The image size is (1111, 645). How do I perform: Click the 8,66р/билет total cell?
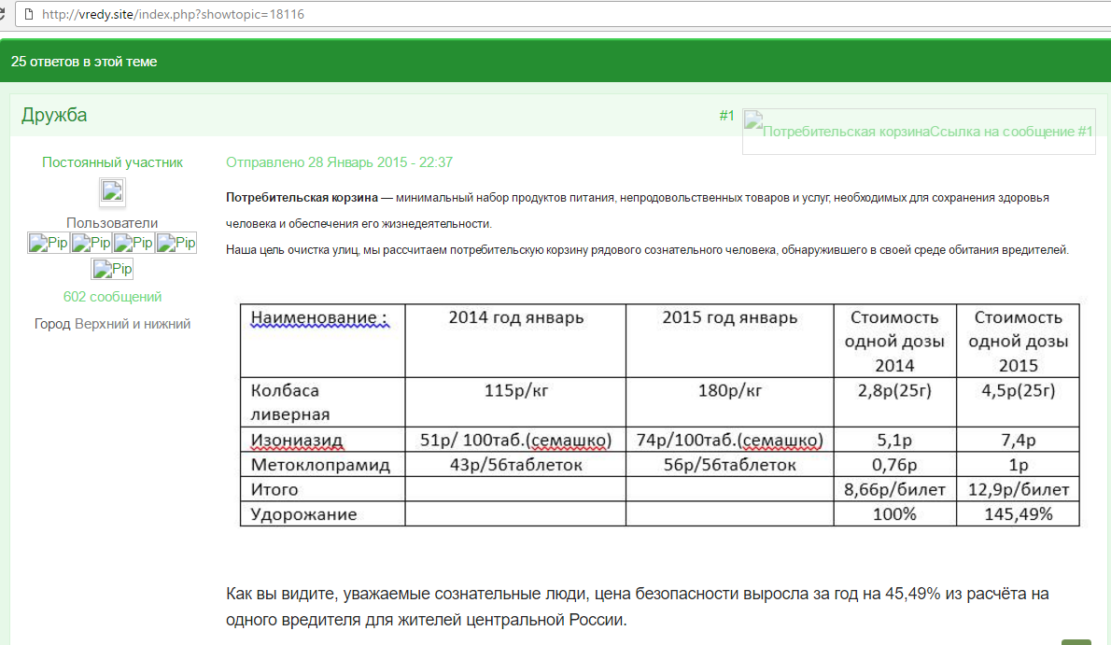click(895, 489)
